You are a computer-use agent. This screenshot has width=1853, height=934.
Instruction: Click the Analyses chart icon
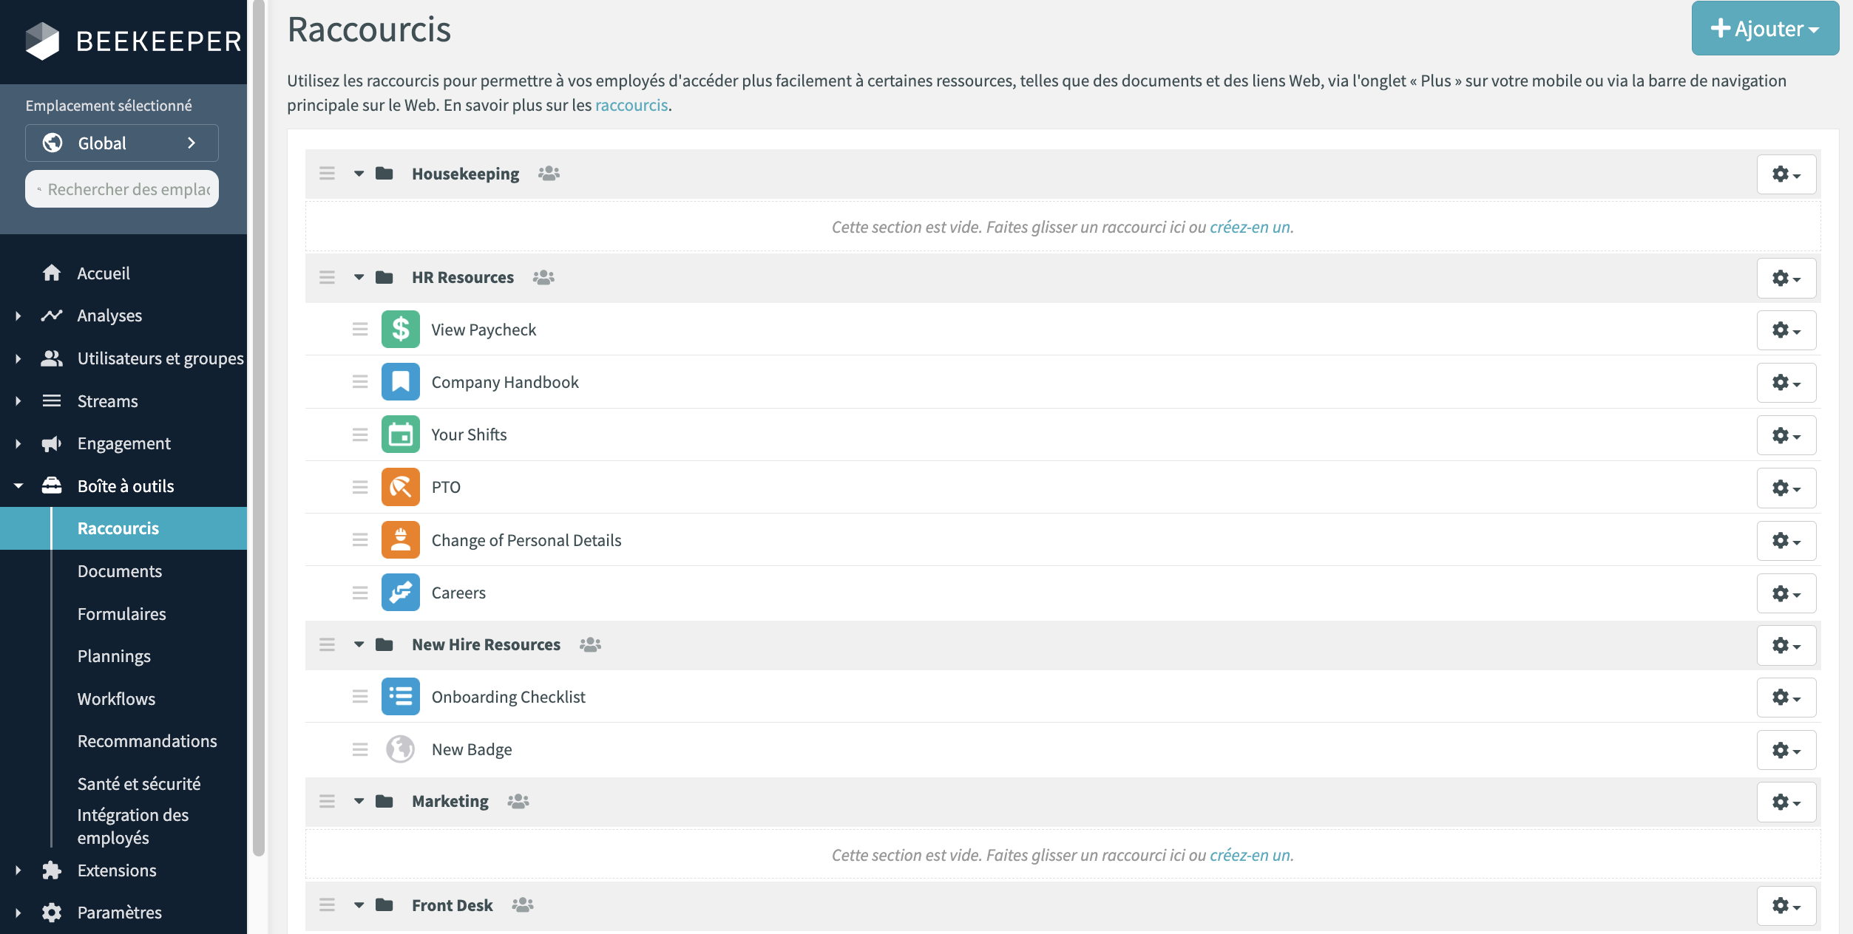tap(52, 316)
